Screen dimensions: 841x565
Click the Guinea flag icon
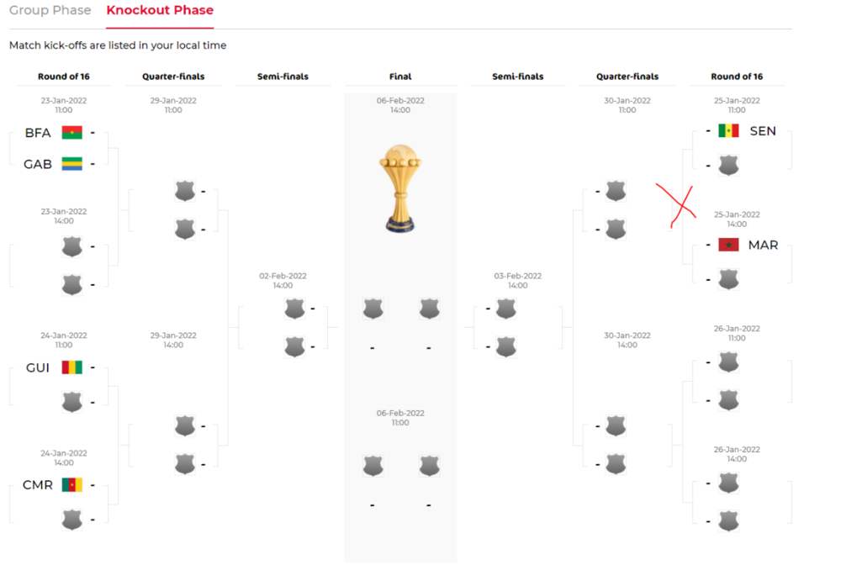coord(71,367)
